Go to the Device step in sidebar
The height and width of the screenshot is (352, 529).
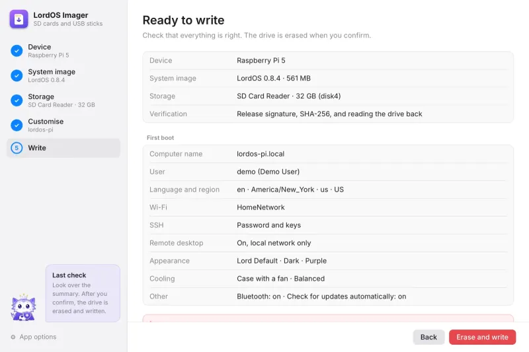click(63, 51)
